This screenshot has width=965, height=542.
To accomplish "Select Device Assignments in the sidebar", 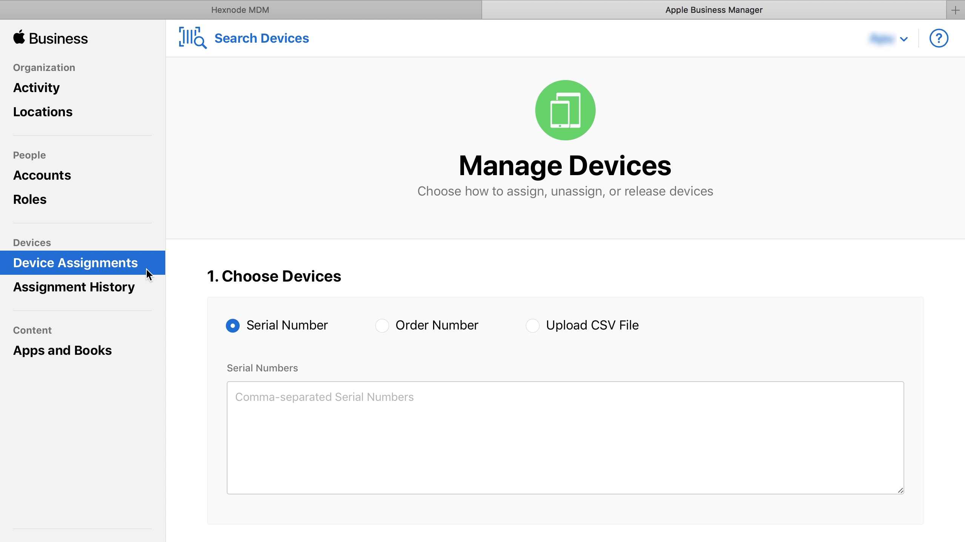I will coord(83,263).
